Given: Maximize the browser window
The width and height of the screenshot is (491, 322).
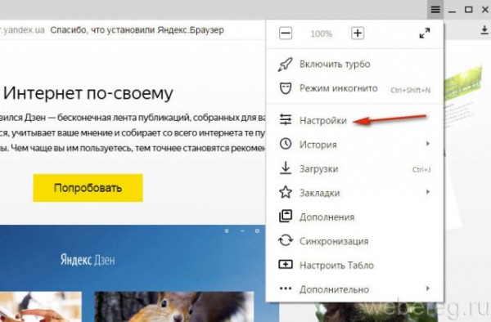Looking at the screenshot, I should click(468, 10).
